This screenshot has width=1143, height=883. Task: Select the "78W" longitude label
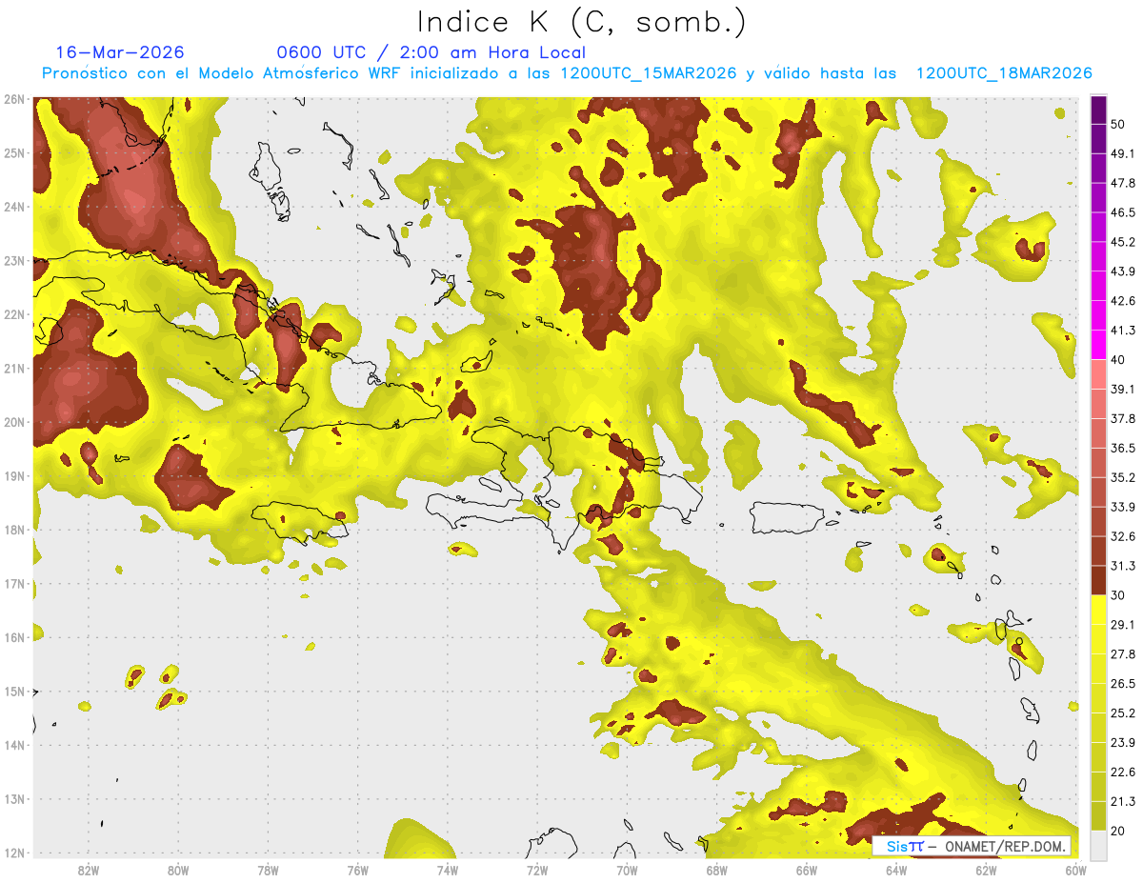[268, 870]
